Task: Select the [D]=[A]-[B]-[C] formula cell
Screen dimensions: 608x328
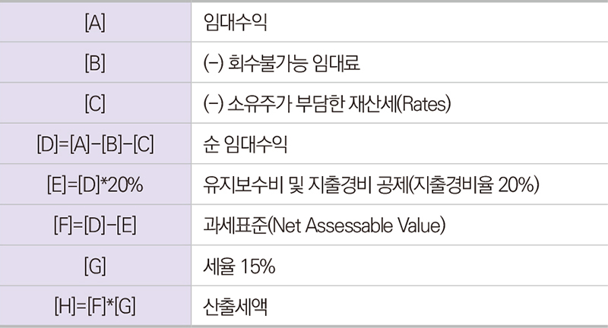Action: (96, 143)
